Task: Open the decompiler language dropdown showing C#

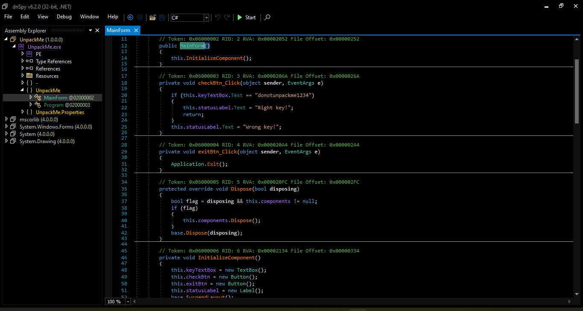Action: click(x=206, y=18)
